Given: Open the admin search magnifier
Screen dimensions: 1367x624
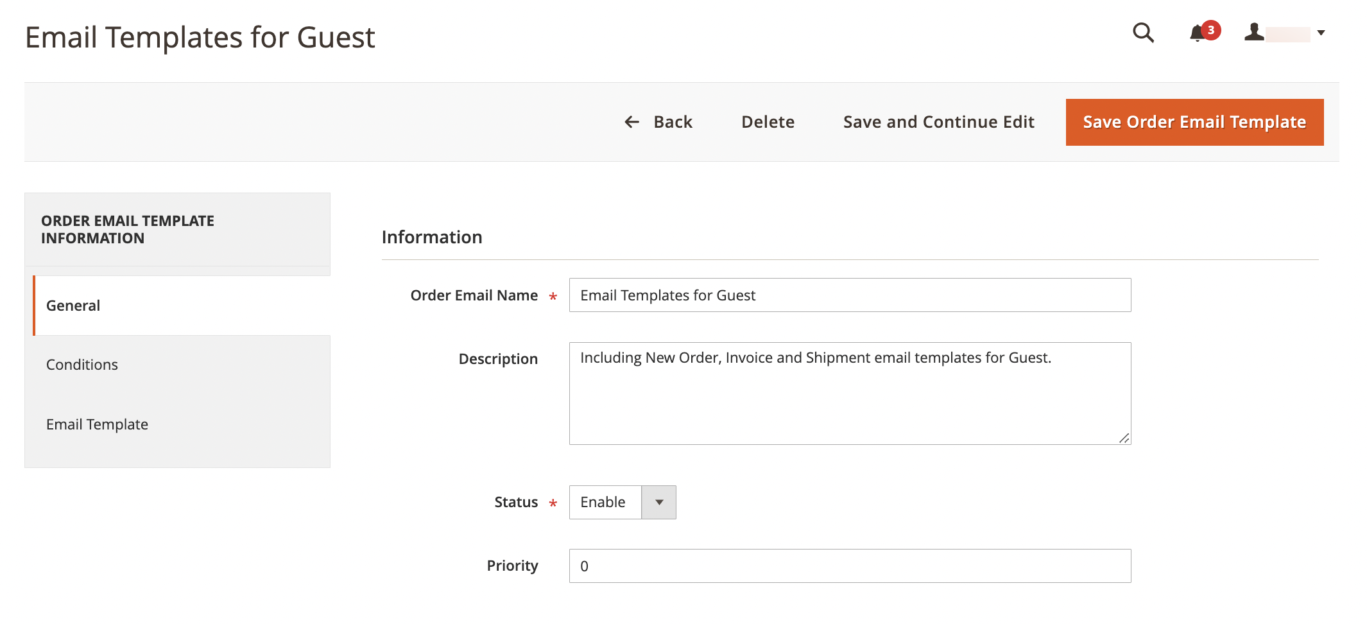Looking at the screenshot, I should [1144, 33].
